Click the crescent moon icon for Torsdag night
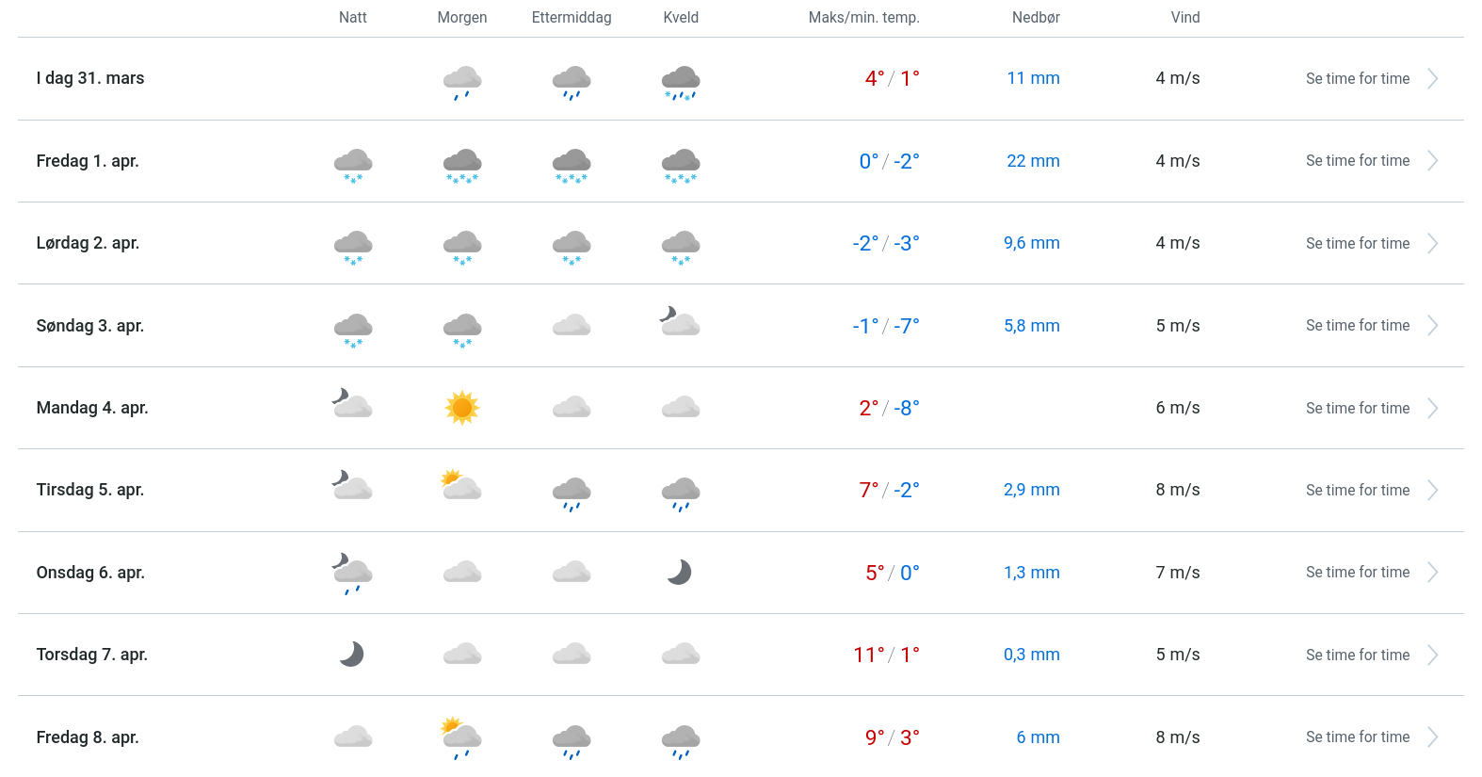The height and width of the screenshot is (777, 1482). (352, 654)
